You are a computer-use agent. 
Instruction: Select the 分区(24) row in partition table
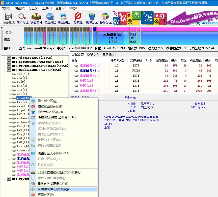pyautogui.click(x=144, y=86)
